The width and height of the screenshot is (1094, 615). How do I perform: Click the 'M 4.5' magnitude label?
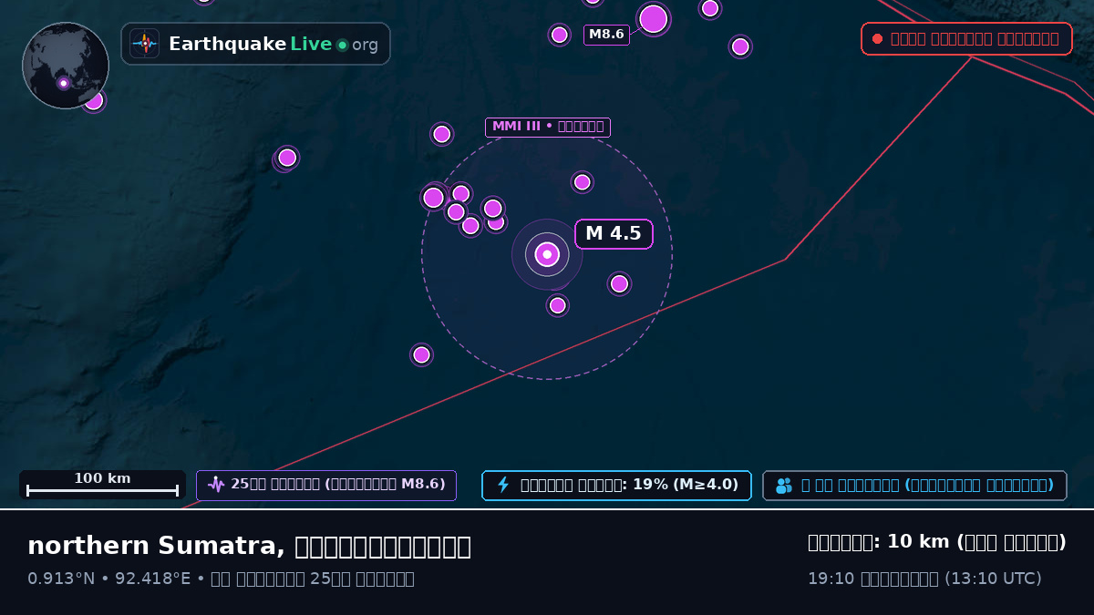[x=614, y=234]
